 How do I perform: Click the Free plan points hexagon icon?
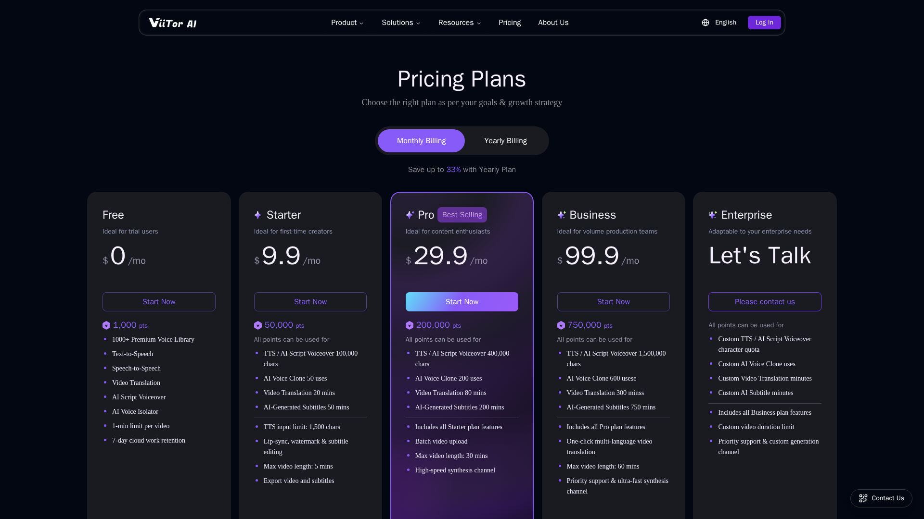(106, 325)
